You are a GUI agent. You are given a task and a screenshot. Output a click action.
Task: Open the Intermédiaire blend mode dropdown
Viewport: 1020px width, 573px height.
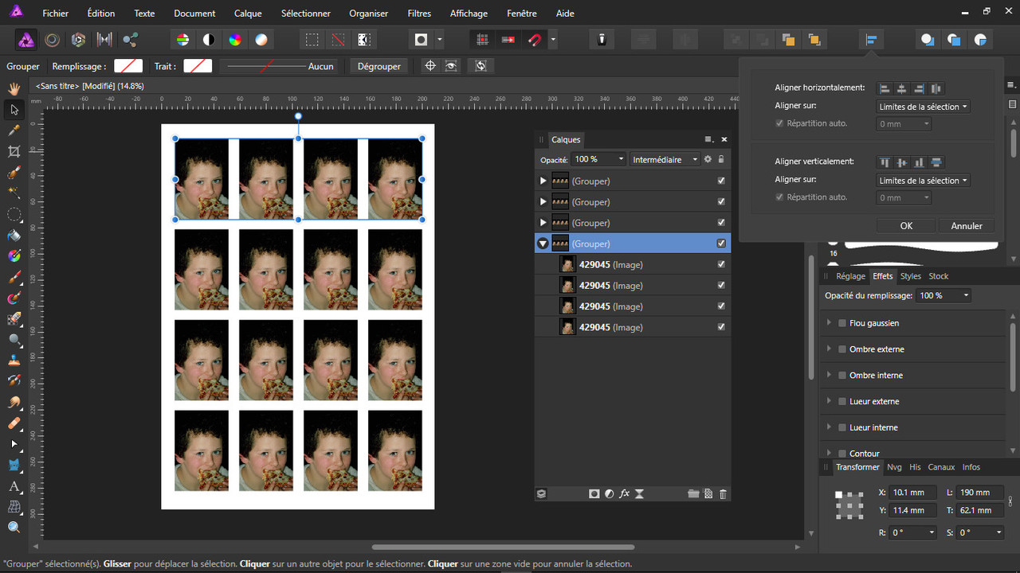click(664, 159)
